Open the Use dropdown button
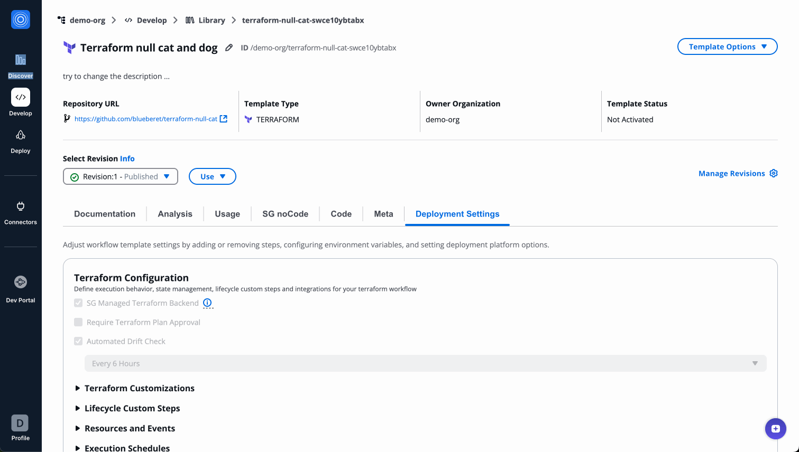The height and width of the screenshot is (452, 799). pos(213,176)
